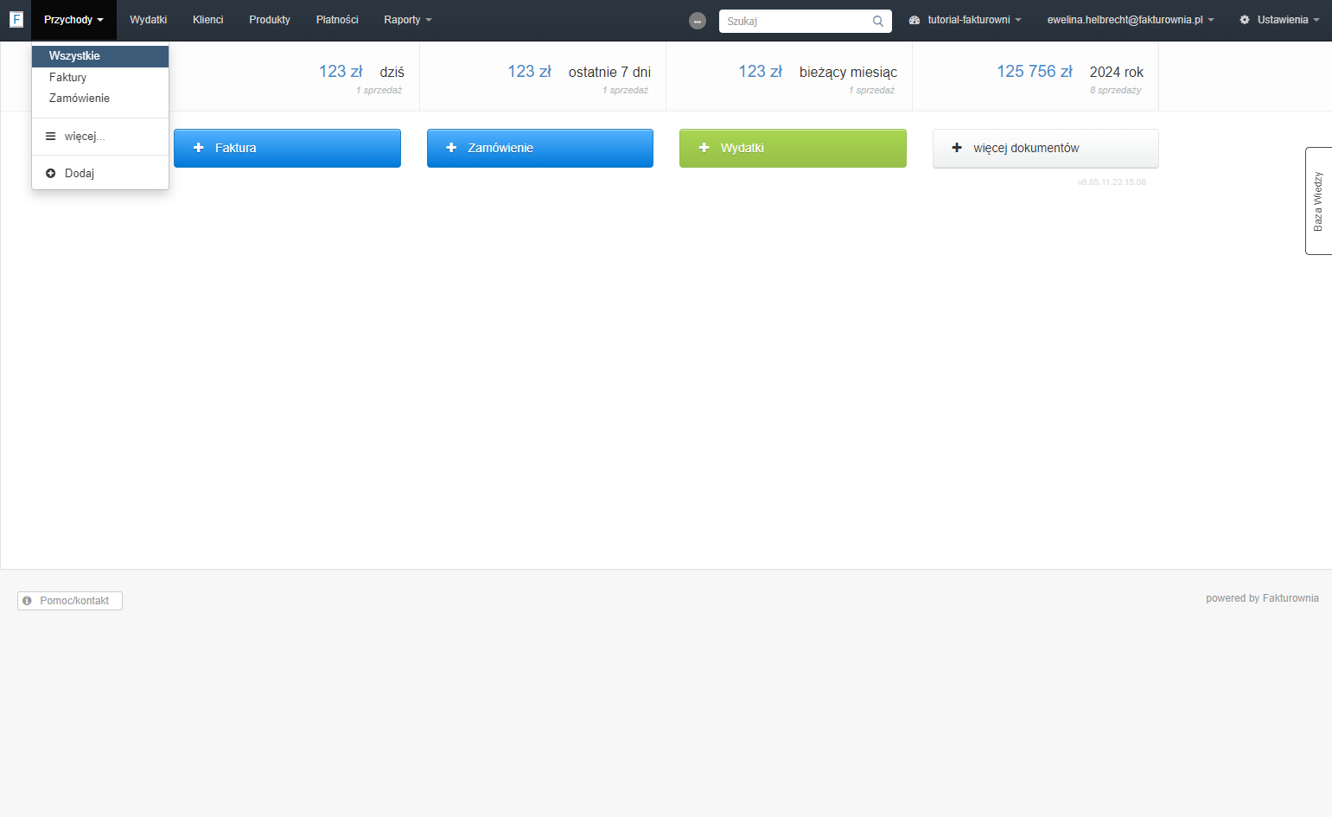Click the info icon in Pomoc/kontakt
The height and width of the screenshot is (817, 1332).
[x=27, y=600]
